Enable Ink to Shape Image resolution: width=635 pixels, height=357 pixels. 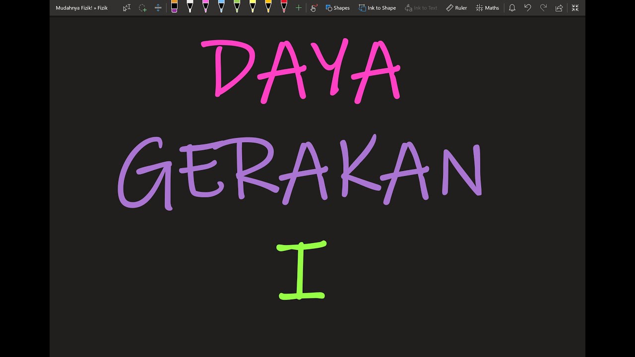(377, 8)
